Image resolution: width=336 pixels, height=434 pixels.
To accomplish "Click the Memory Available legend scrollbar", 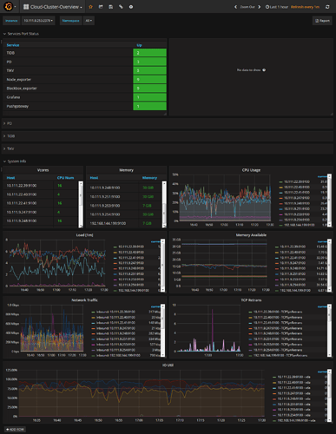I will (x=329, y=266).
